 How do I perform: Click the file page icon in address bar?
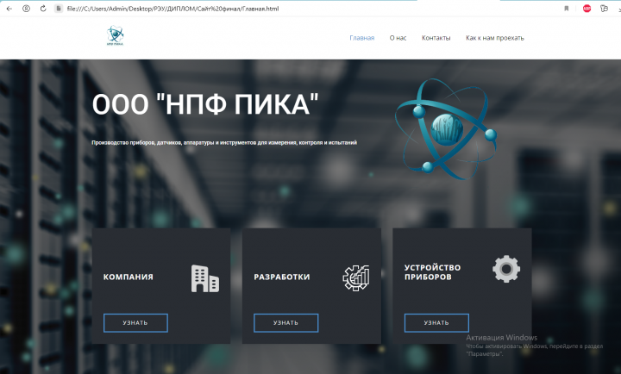tap(59, 9)
